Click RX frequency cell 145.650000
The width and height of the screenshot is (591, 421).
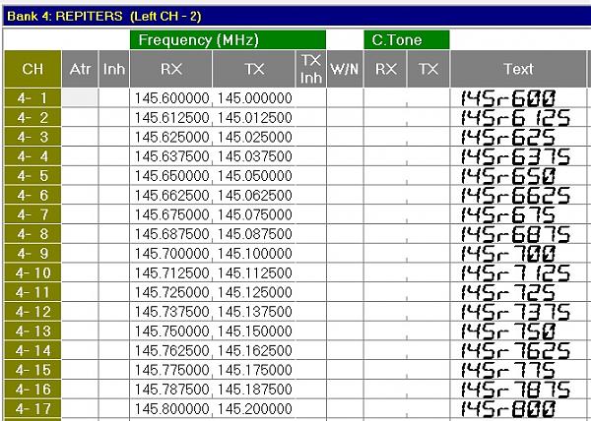pyautogui.click(x=171, y=176)
